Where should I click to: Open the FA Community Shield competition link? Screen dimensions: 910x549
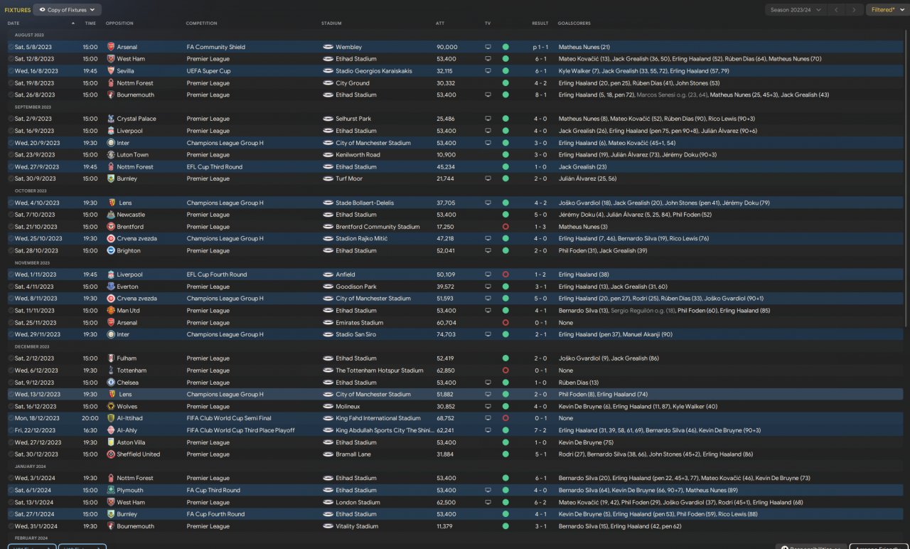click(x=216, y=47)
